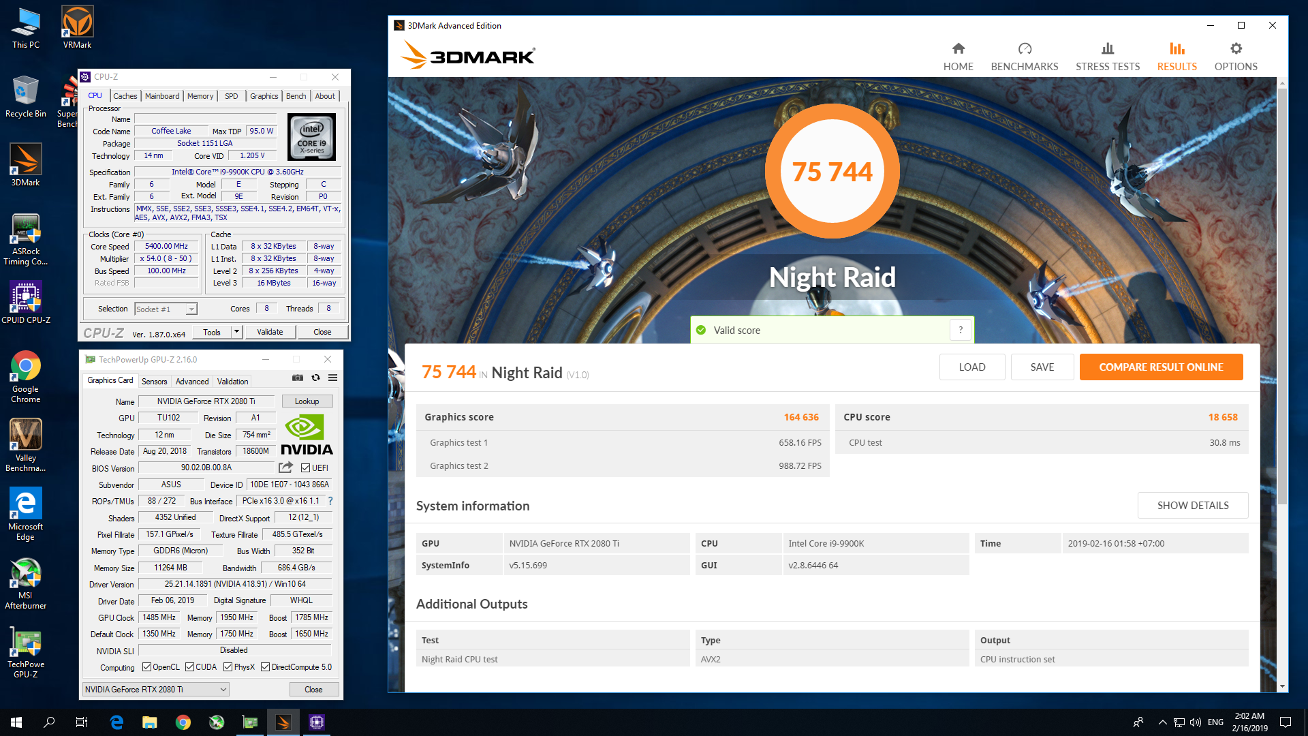The width and height of the screenshot is (1308, 736).
Task: Open This PC desktop icon
Action: click(x=26, y=29)
